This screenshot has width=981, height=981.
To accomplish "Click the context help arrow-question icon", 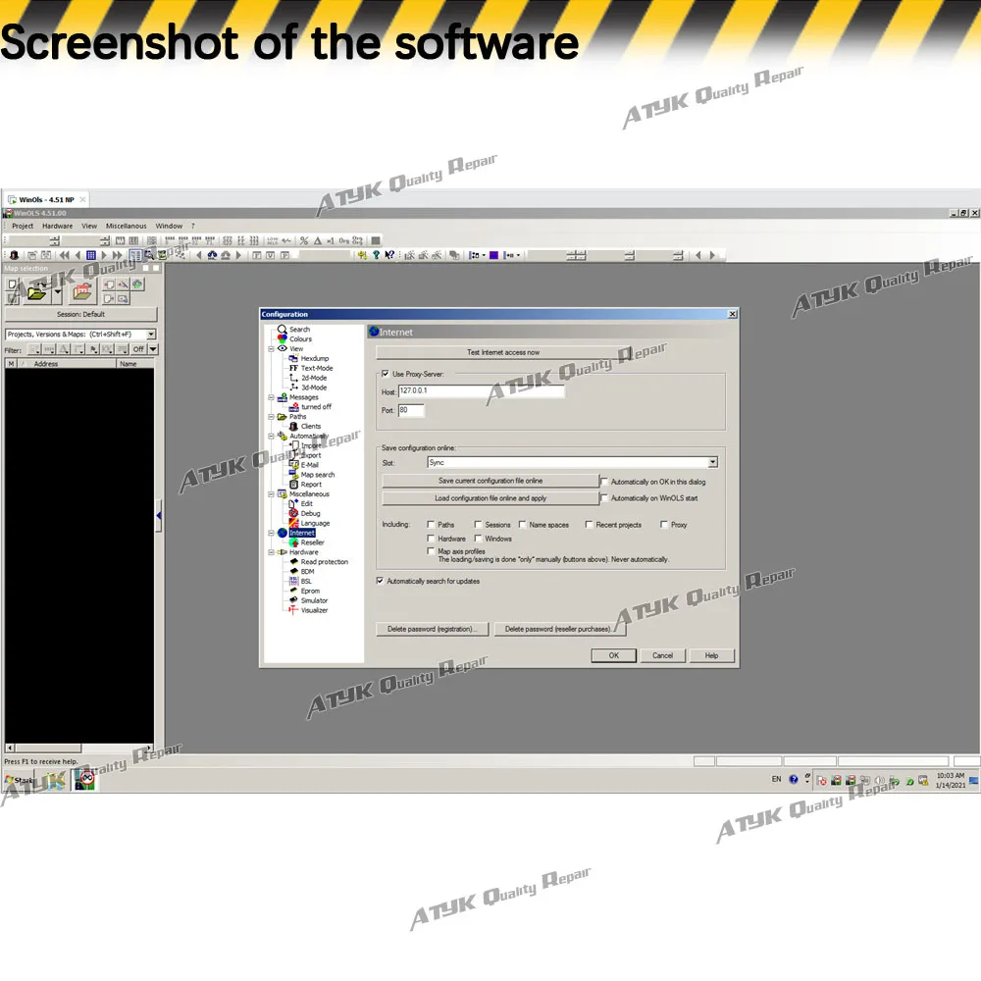I will point(389,255).
